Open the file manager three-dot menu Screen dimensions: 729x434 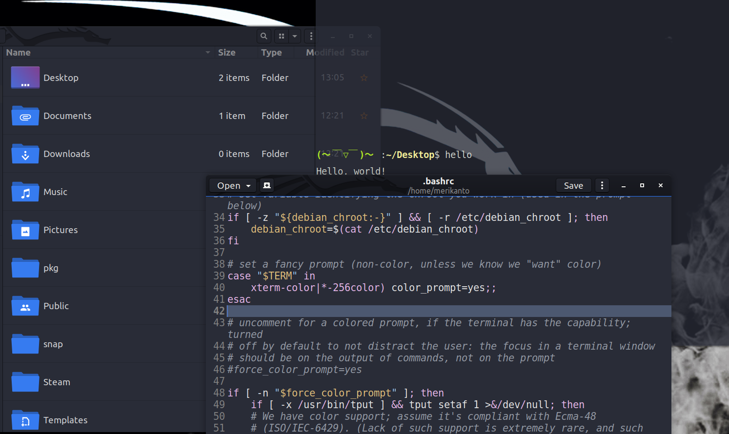point(311,36)
